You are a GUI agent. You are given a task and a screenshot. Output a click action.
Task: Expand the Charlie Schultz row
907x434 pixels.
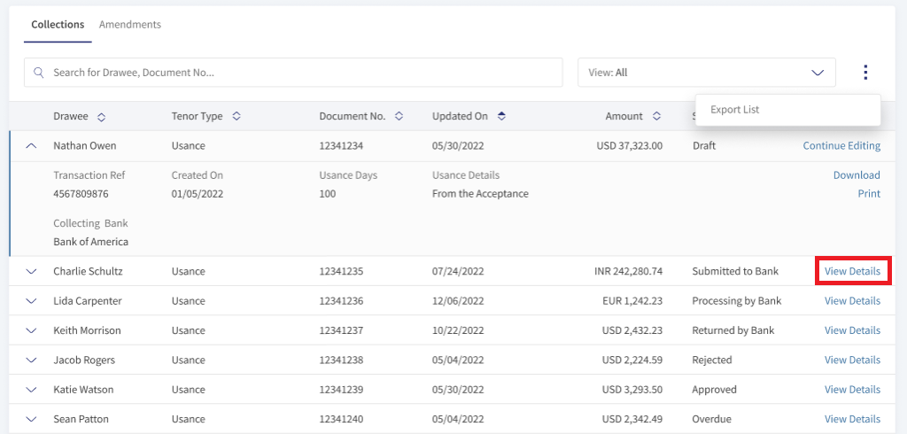click(x=32, y=271)
